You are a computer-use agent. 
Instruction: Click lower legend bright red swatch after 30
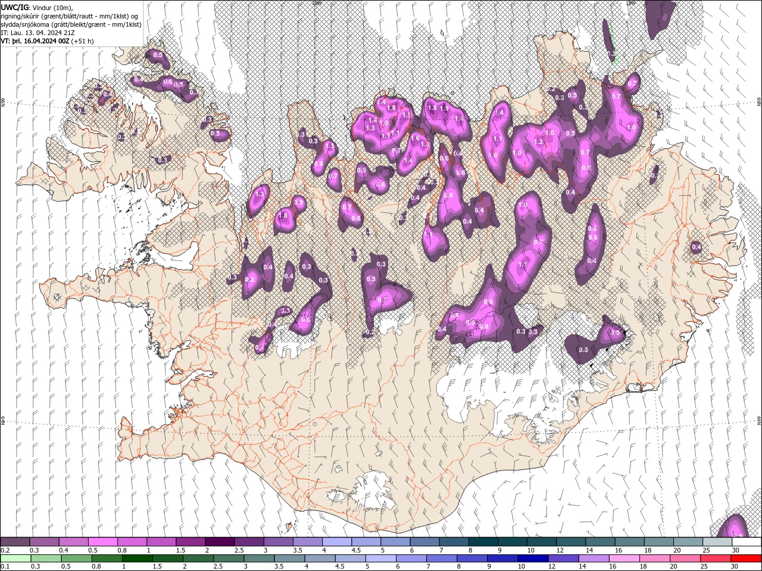pos(747,559)
